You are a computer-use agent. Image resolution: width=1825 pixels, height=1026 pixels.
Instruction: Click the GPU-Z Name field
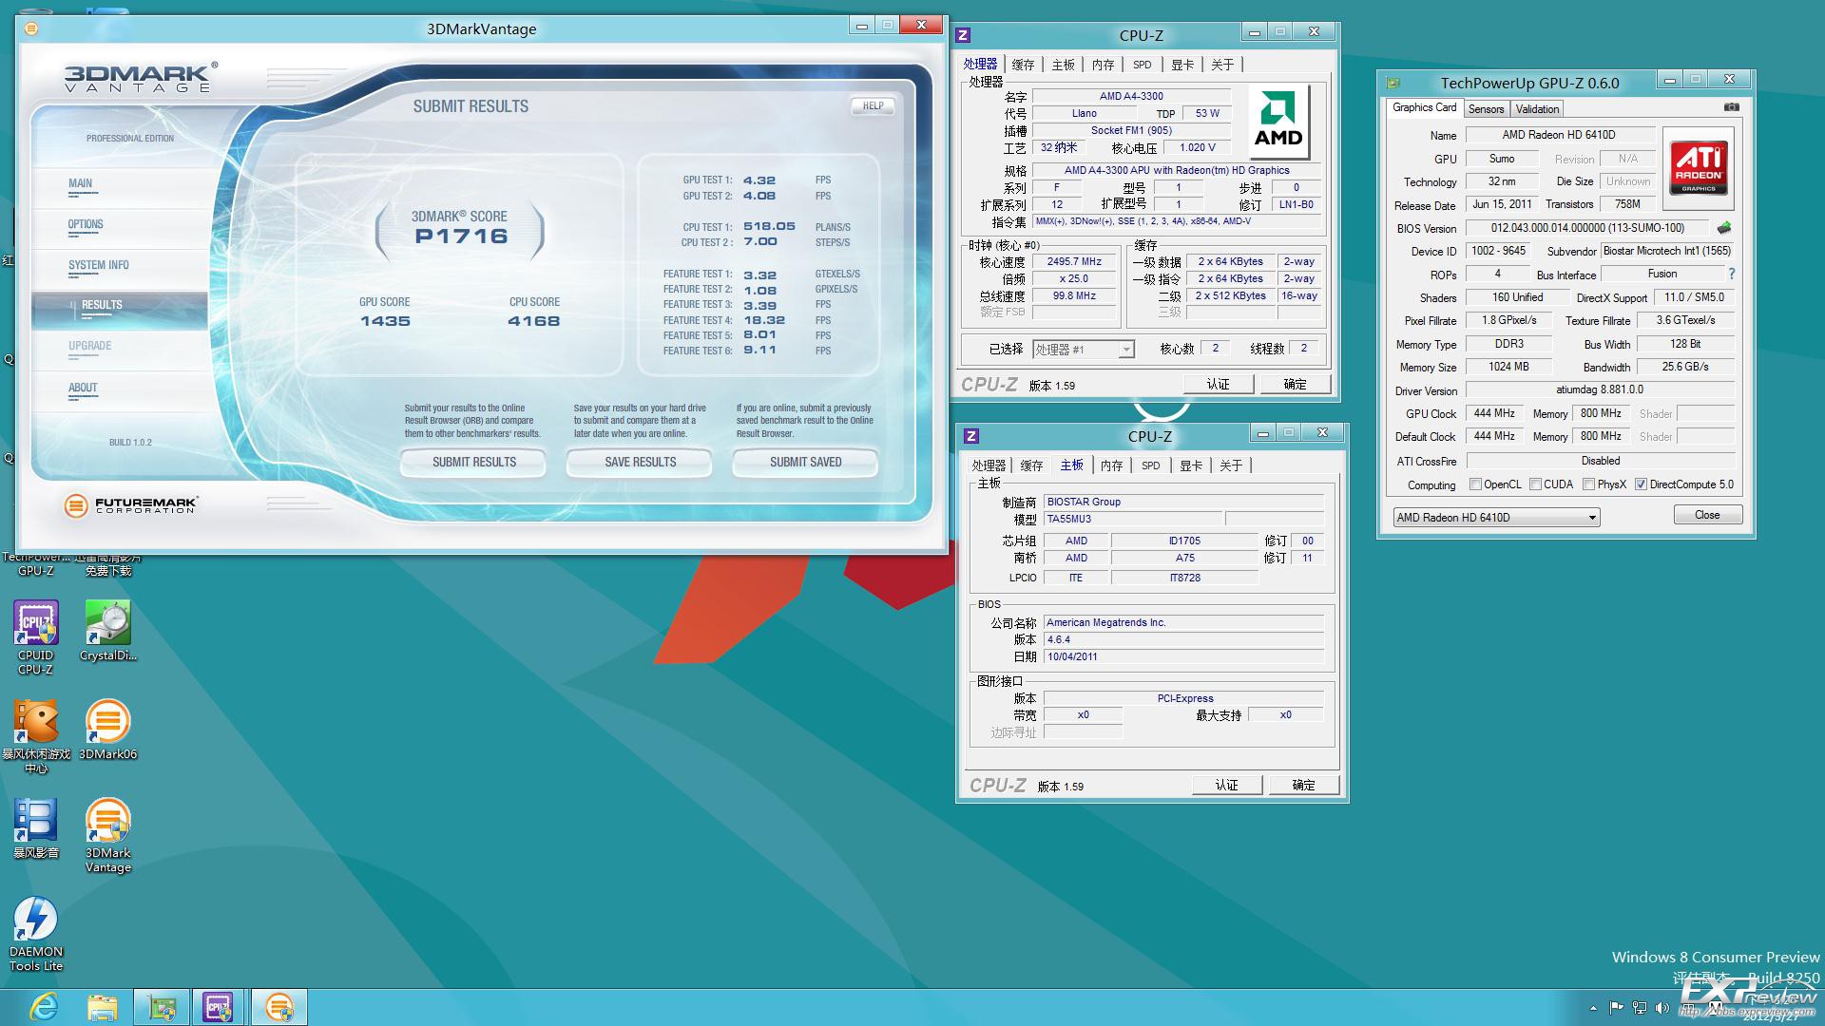coord(1559,135)
